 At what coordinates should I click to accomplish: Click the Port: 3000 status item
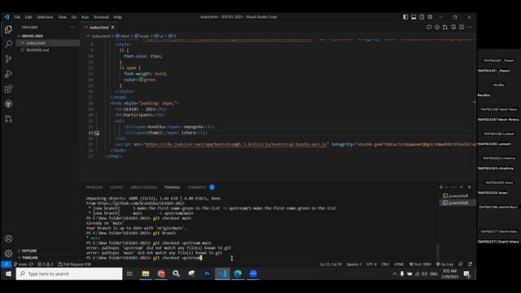tap(420, 265)
